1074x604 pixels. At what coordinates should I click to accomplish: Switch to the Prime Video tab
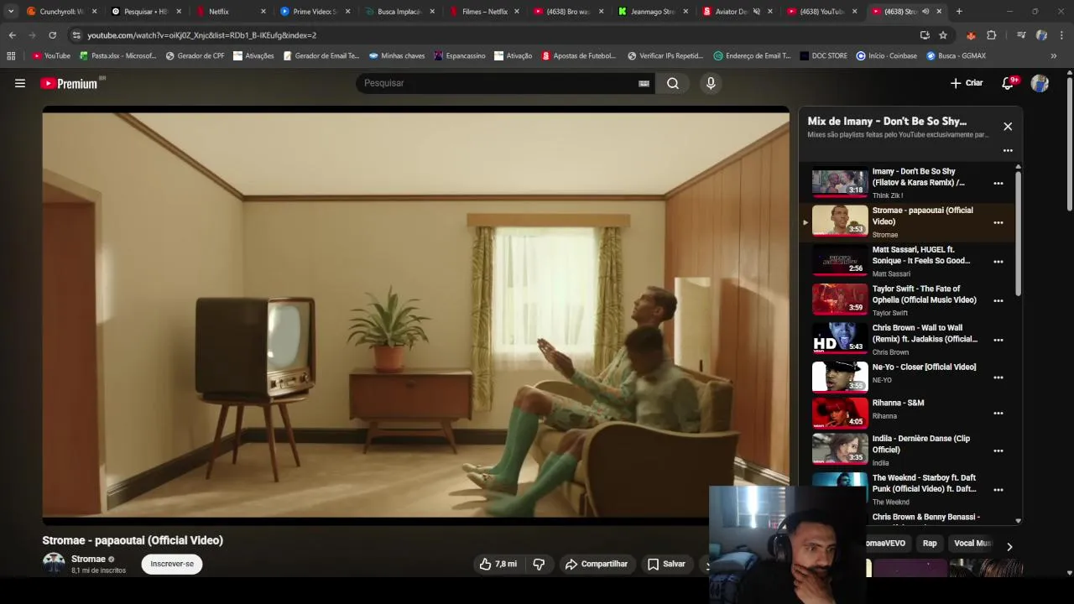315,12
